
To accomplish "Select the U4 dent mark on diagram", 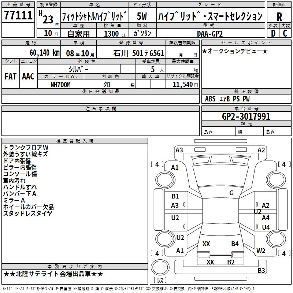I will click(x=266, y=227).
